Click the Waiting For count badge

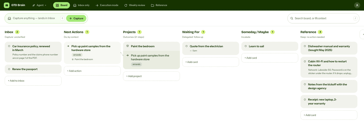pyautogui.click(x=203, y=32)
